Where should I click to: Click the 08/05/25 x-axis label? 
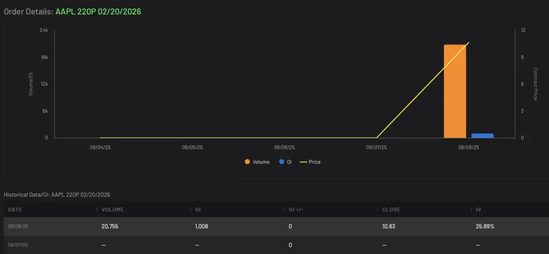[192, 148]
